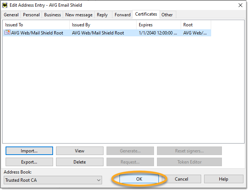The width and height of the screenshot is (249, 191).
Task: Cancel the address entry edits
Action: tap(181, 179)
